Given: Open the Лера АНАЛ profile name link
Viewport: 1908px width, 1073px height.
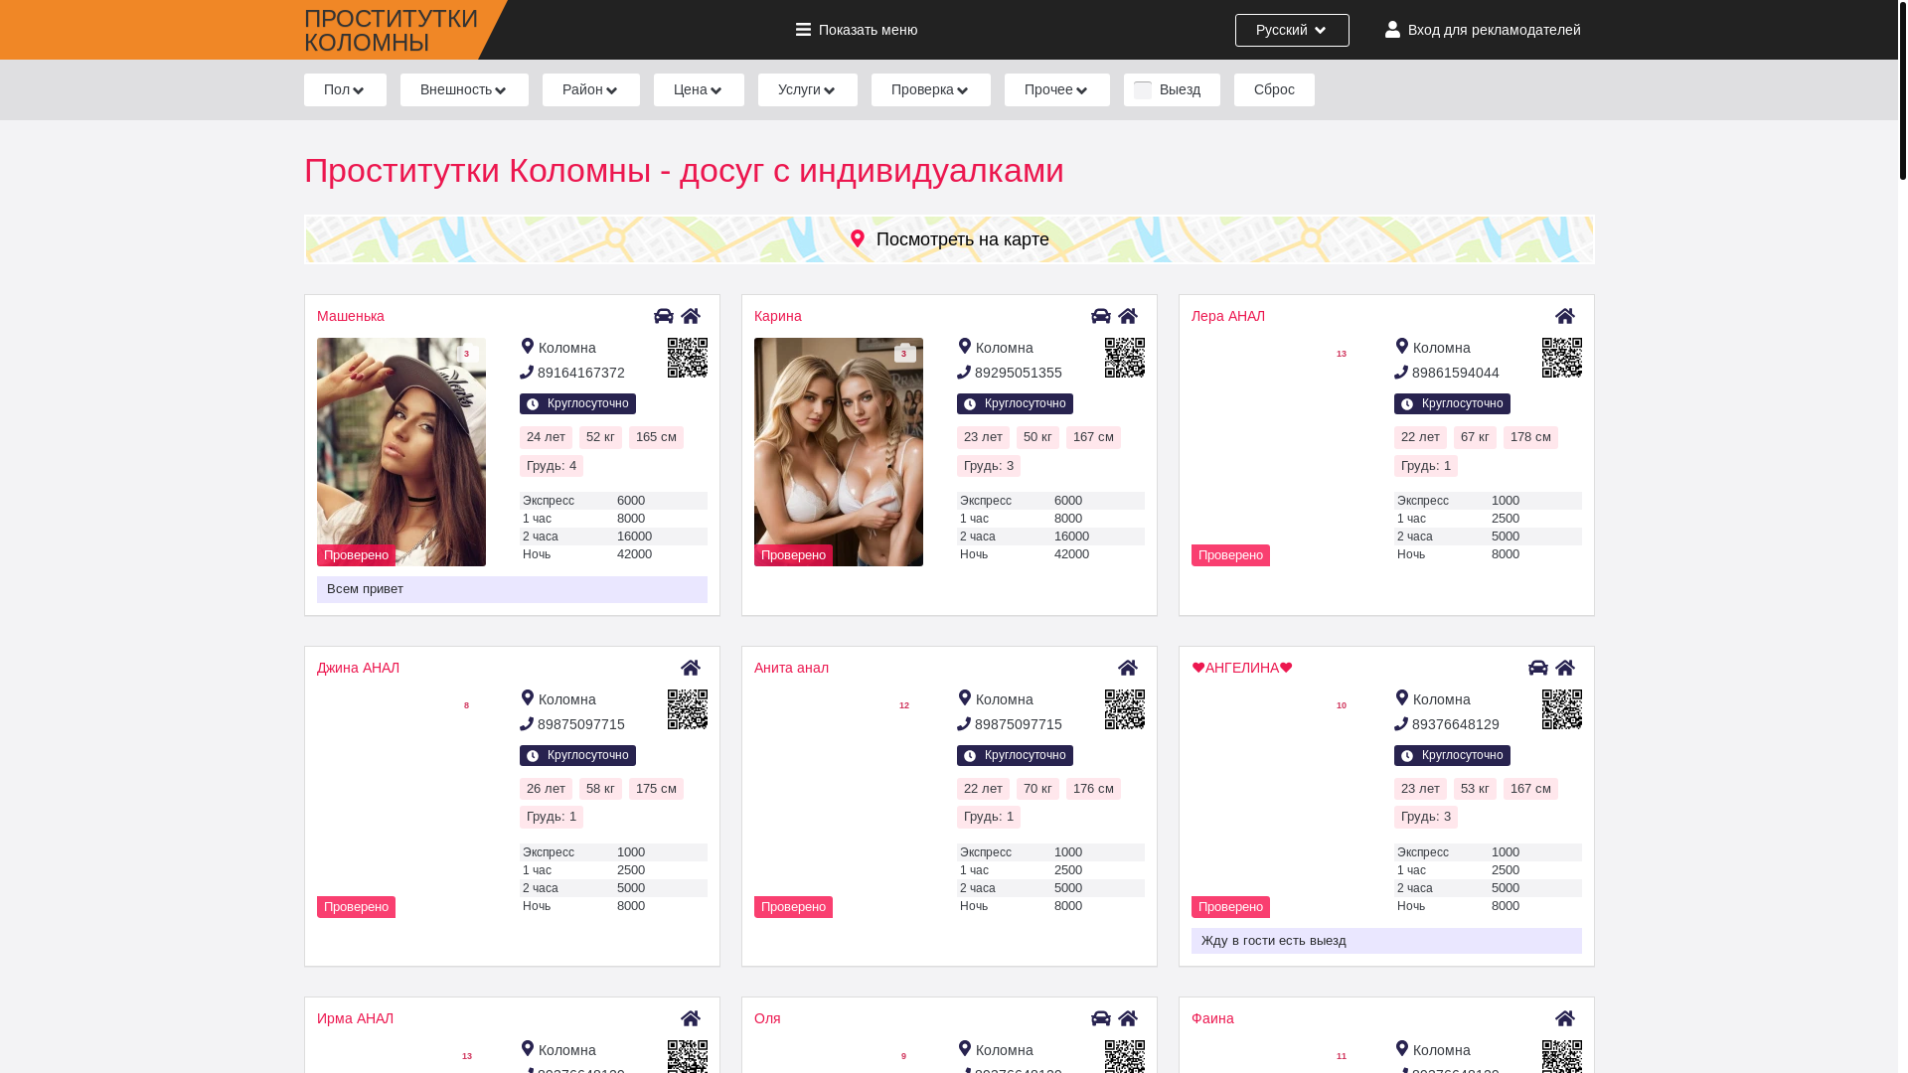Looking at the screenshot, I should 1228,316.
